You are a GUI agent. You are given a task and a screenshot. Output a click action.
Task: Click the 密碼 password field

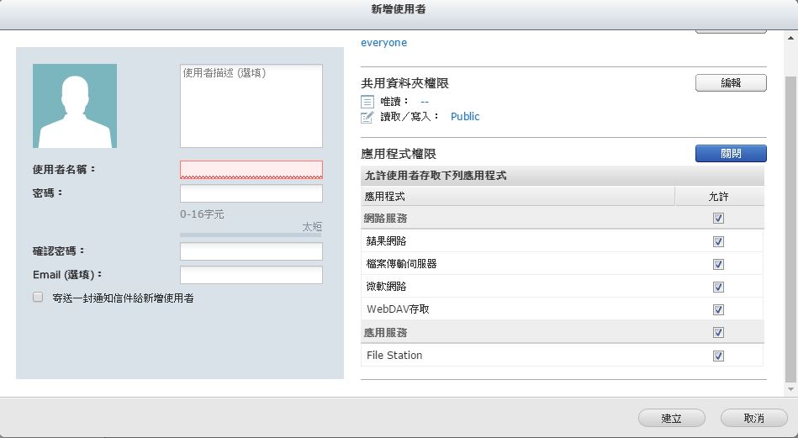pyautogui.click(x=251, y=193)
